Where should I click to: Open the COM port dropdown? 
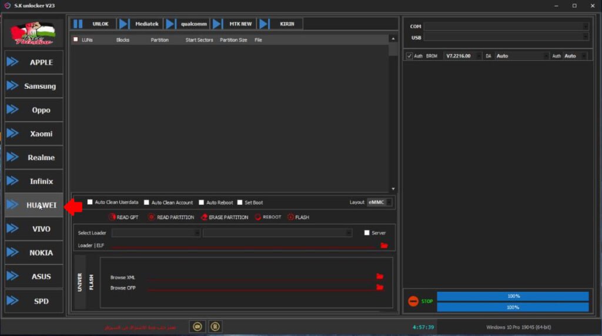506,26
